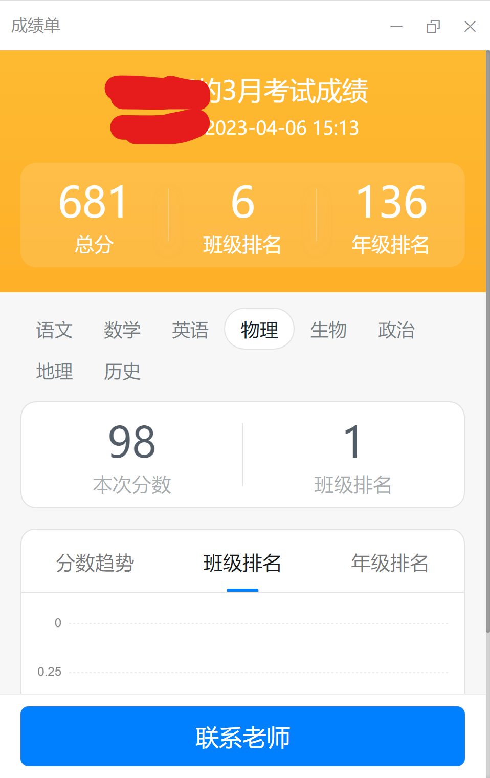View the 年级排名 chart tab
The height and width of the screenshot is (778, 490).
(x=390, y=563)
